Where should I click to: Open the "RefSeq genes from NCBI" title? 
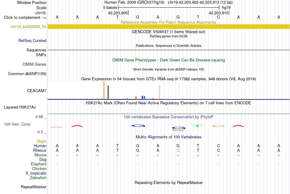point(169,36)
